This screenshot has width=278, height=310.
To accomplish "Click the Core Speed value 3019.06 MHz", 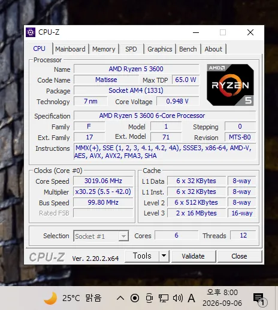I will click(x=103, y=181).
